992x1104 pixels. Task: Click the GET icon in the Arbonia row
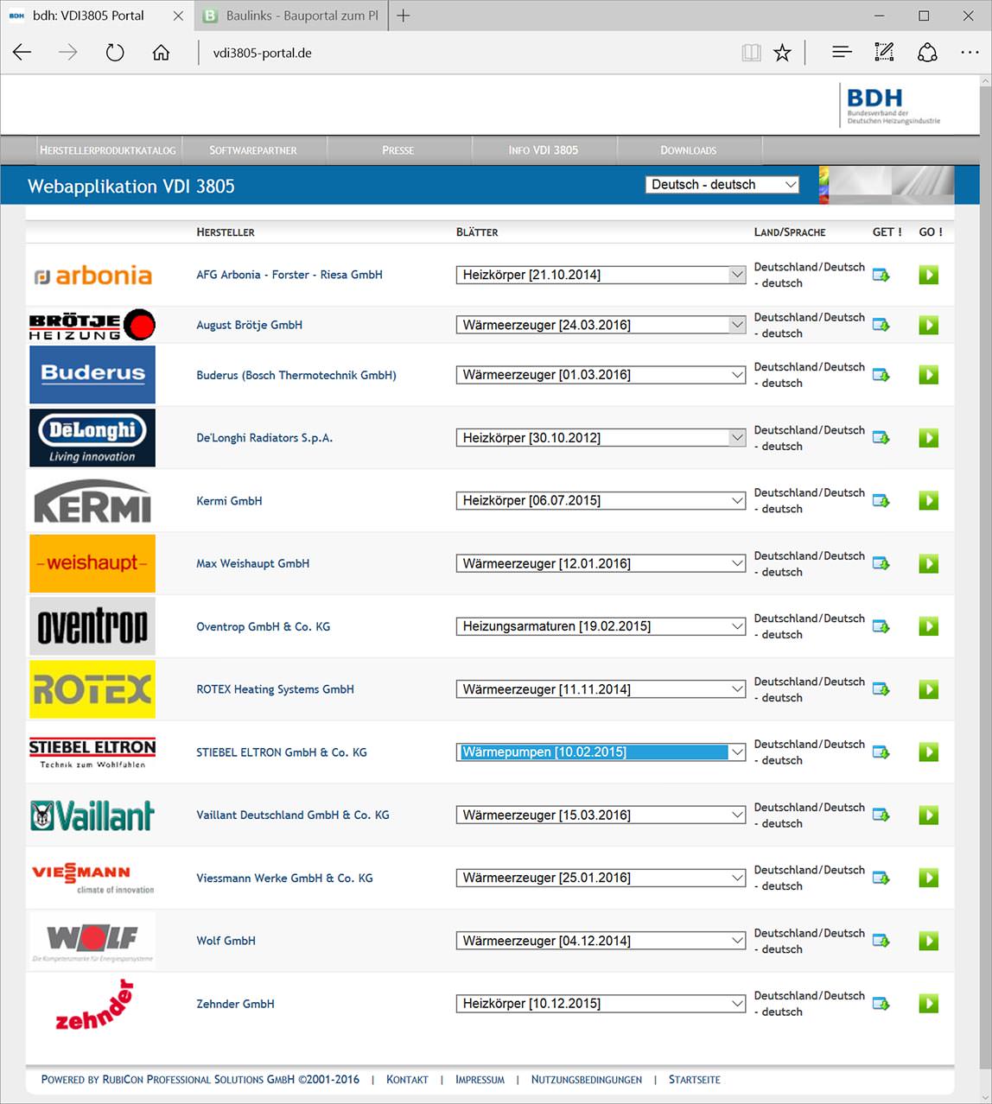881,275
